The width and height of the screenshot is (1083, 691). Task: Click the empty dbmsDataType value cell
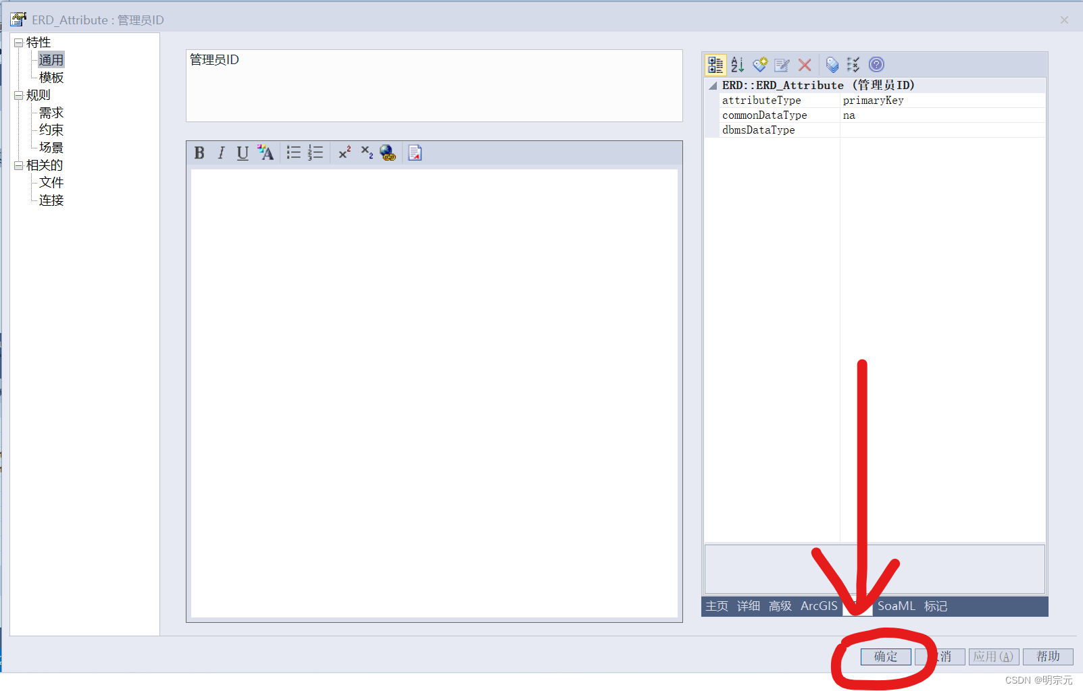[943, 130]
